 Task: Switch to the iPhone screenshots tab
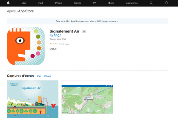pyautogui.click(x=48, y=76)
